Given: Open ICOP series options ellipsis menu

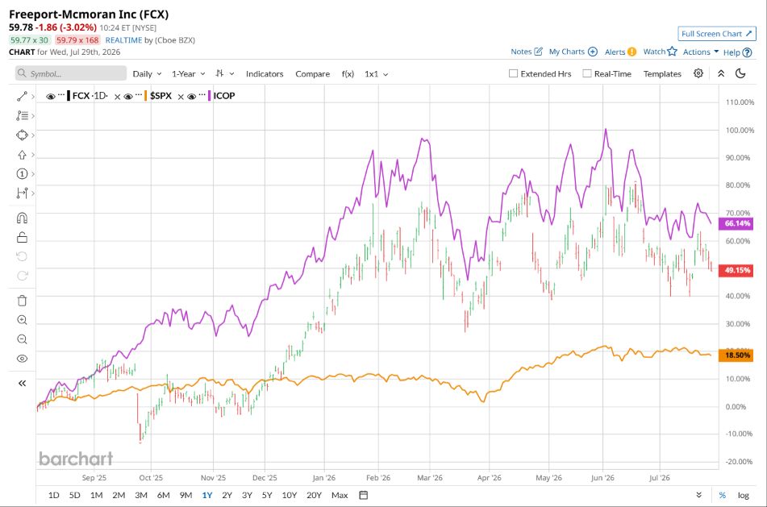Looking at the screenshot, I should 202,94.
